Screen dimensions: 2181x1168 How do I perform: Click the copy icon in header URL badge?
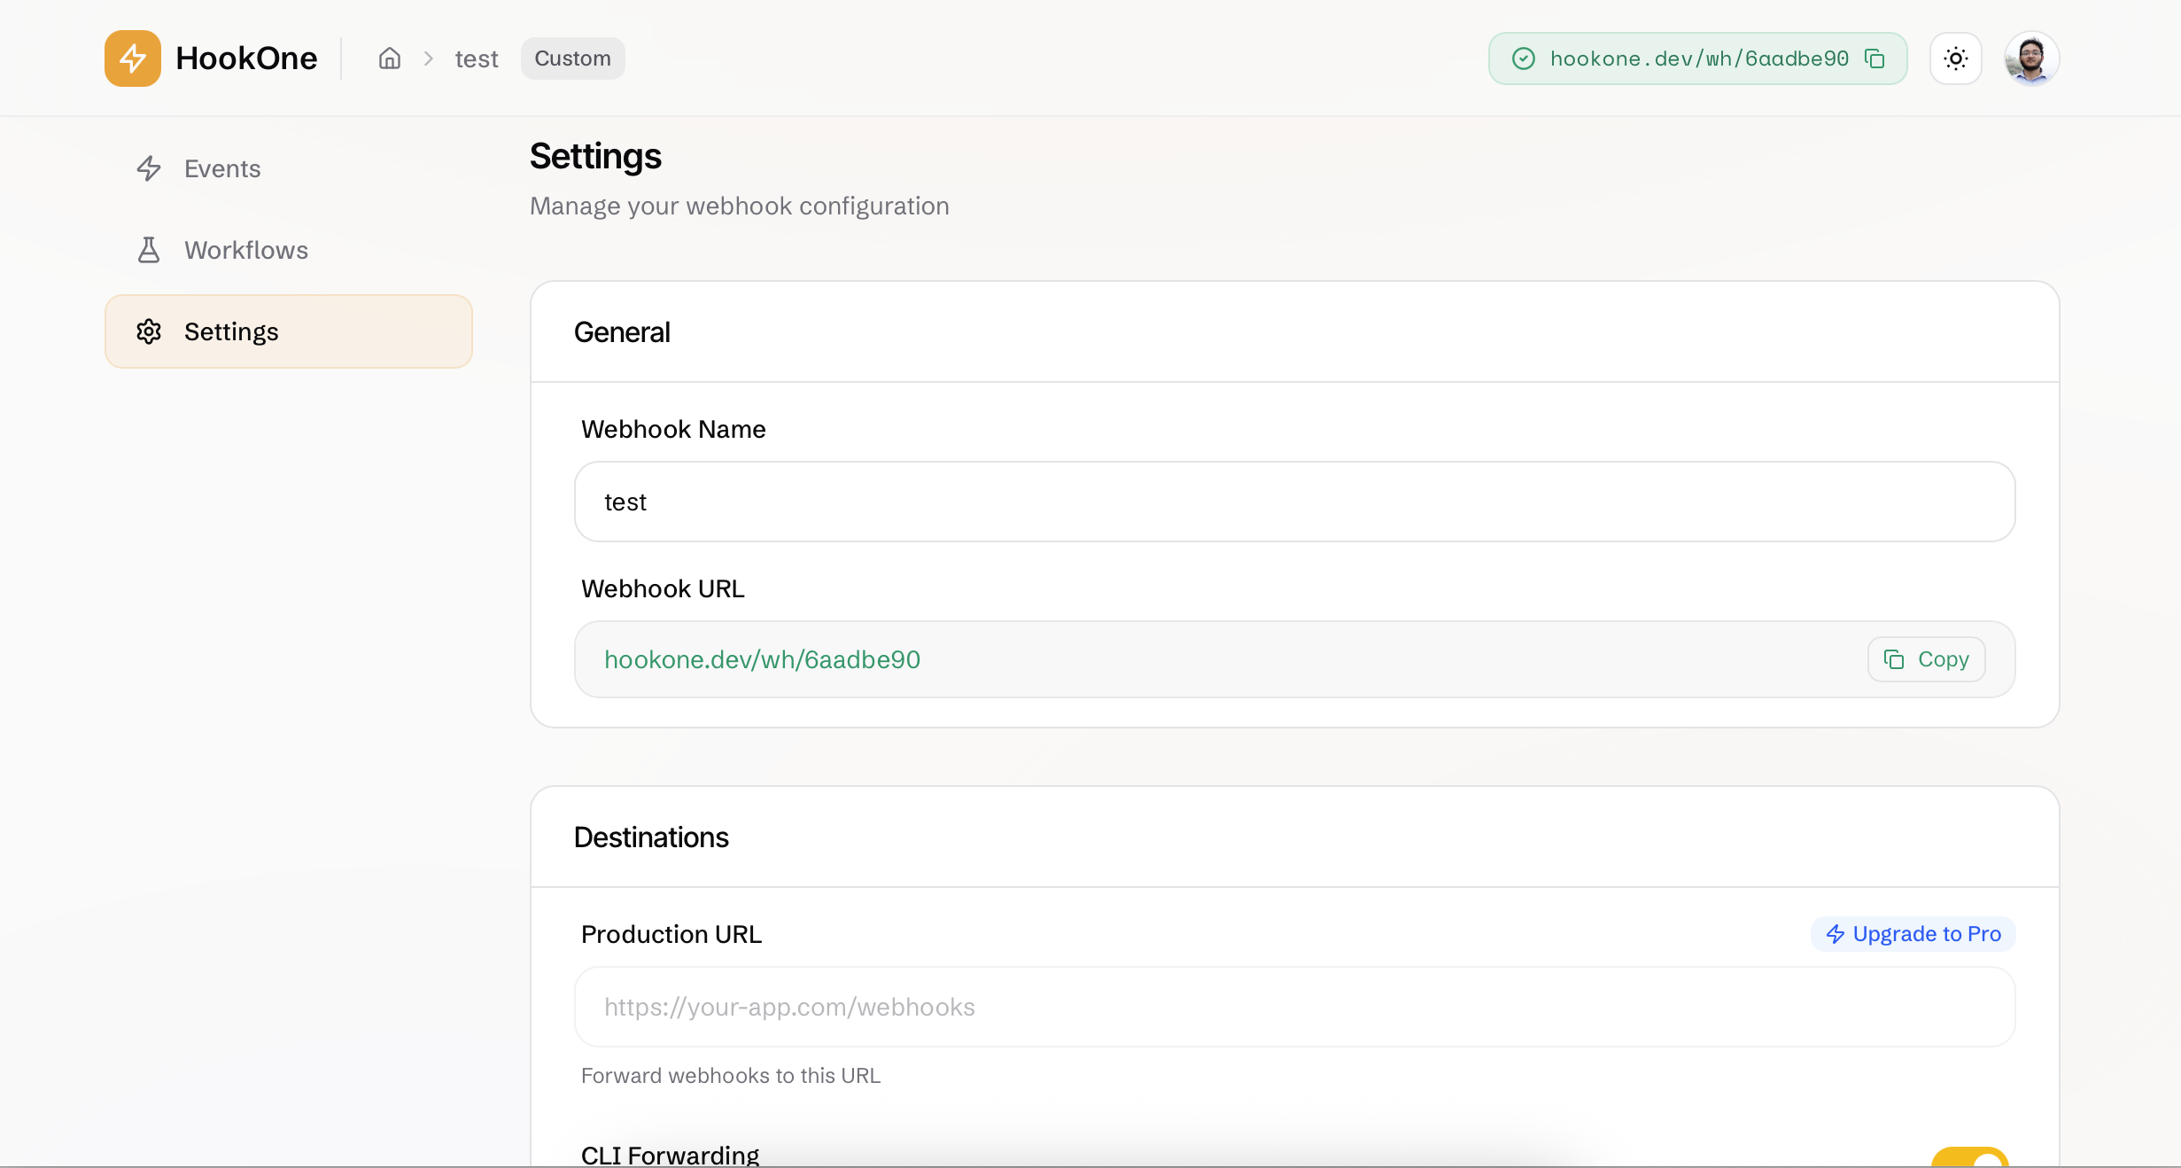point(1874,58)
